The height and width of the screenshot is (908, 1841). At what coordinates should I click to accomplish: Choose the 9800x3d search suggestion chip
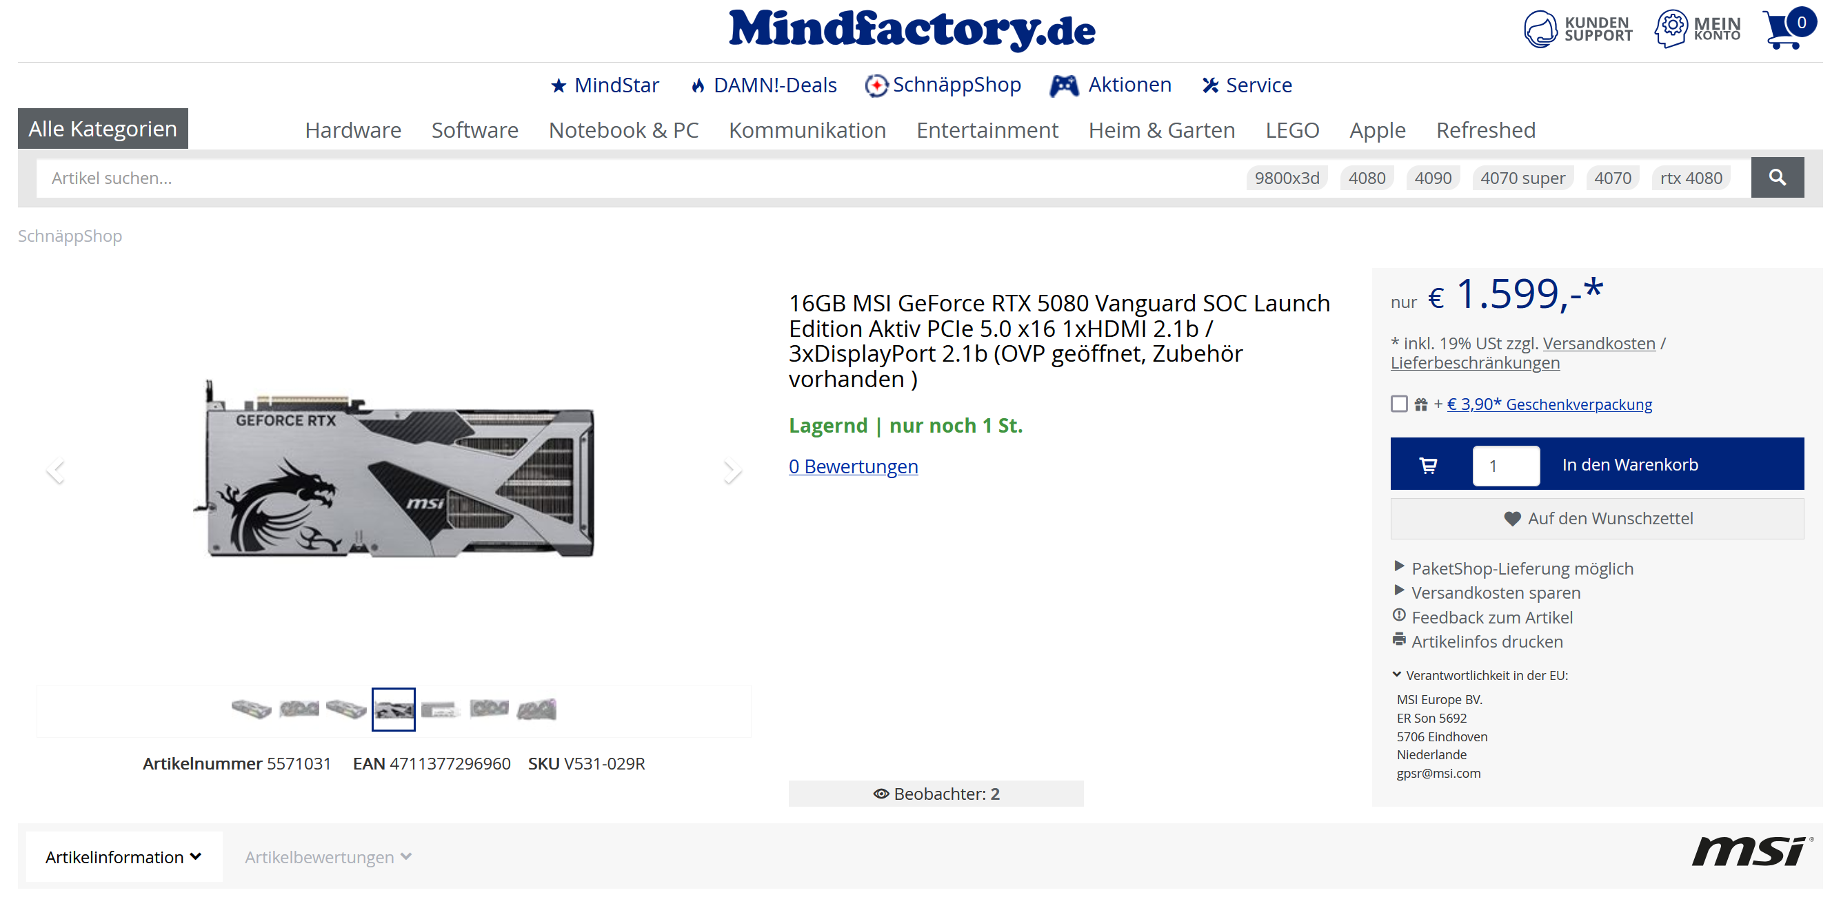click(x=1287, y=178)
